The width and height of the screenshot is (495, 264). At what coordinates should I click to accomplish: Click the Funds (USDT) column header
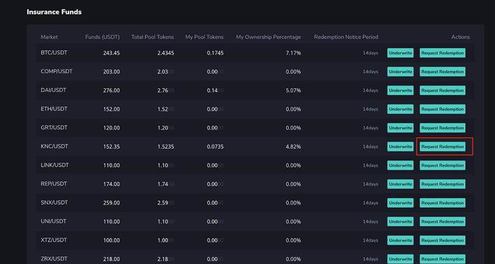click(102, 37)
